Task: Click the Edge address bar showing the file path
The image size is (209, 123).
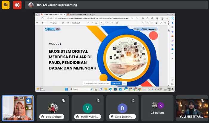Action: 92,18
